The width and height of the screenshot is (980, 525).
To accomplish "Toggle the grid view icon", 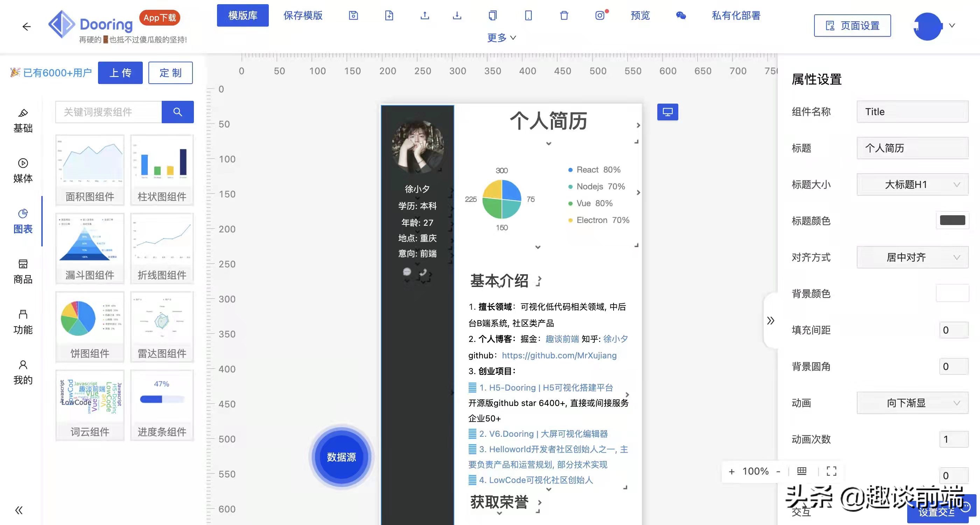I will click(801, 471).
